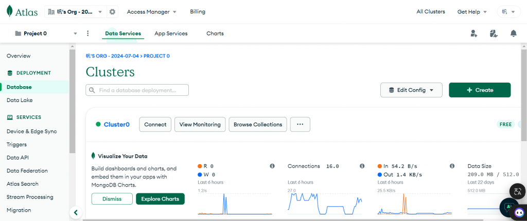Open the Billing page
This screenshot has height=221, width=527.
coord(198,12)
